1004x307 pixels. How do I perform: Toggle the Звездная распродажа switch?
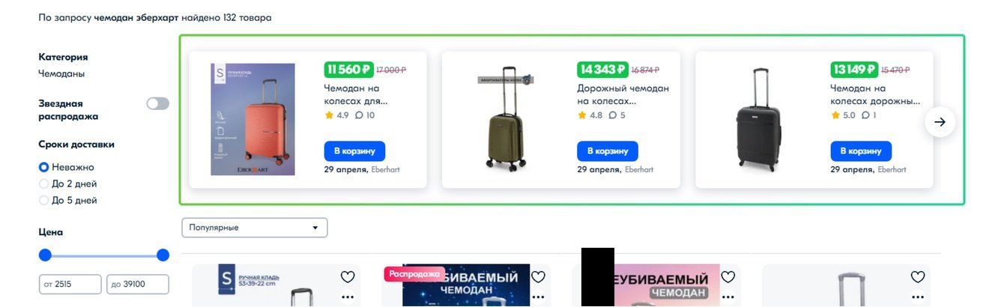tap(158, 103)
